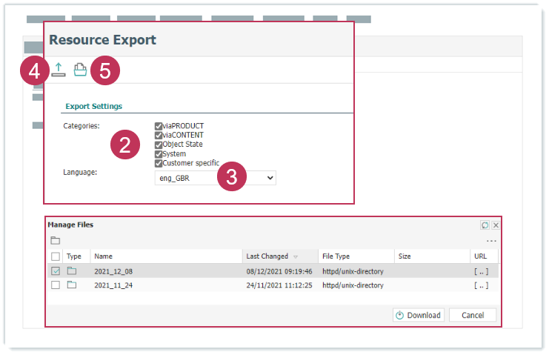This screenshot has height=355, width=549.
Task: Open the three-dot options menu in Manage Files
Action: pos(491,242)
